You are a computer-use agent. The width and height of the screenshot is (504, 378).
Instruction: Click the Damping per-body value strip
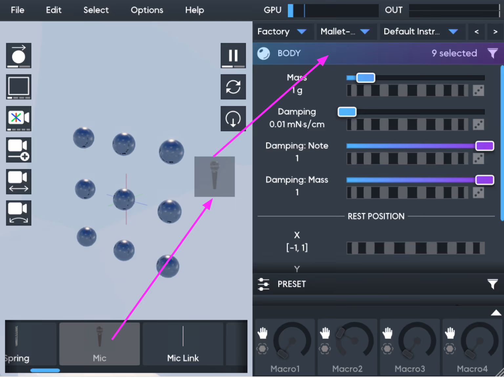point(408,125)
